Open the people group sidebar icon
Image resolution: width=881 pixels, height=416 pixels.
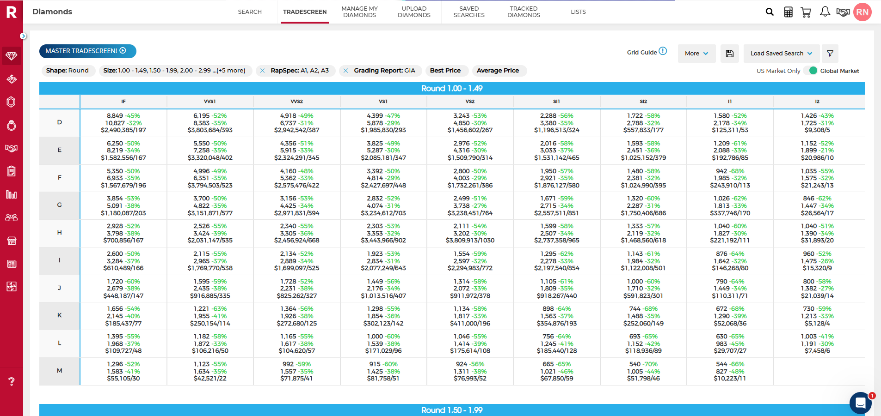(12, 217)
